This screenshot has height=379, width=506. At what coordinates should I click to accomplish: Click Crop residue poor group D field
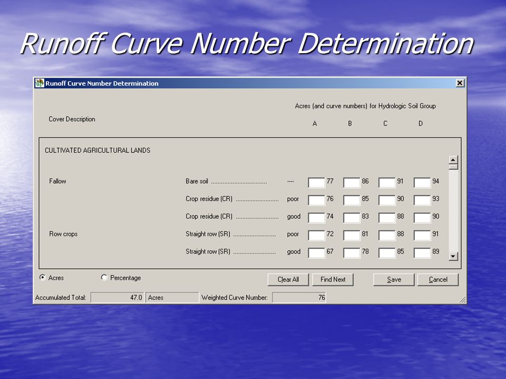point(422,200)
